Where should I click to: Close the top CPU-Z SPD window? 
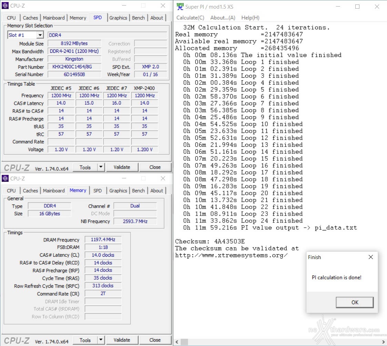[163, 6]
